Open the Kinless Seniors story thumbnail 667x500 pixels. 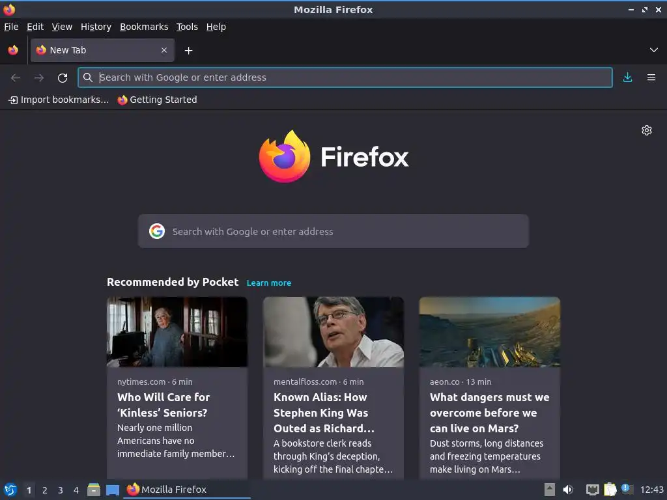pyautogui.click(x=177, y=332)
